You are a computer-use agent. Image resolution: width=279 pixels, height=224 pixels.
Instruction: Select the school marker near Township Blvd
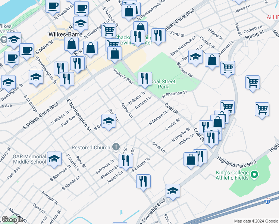point(173,190)
